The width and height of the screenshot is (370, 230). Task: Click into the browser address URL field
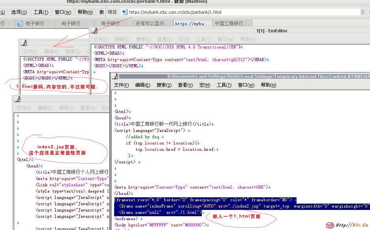pos(237,12)
